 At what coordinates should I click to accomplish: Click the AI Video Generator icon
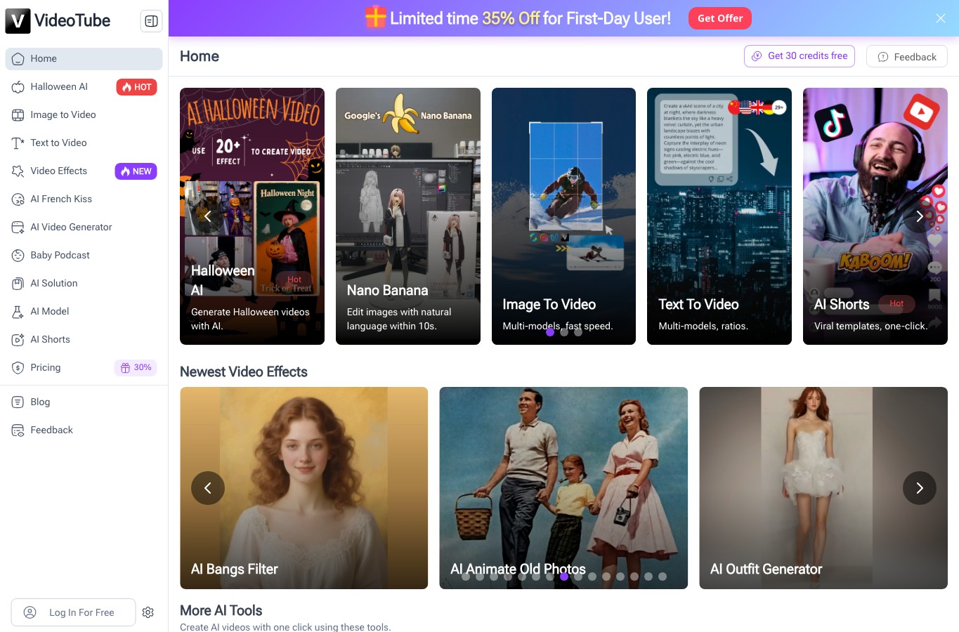(18, 228)
